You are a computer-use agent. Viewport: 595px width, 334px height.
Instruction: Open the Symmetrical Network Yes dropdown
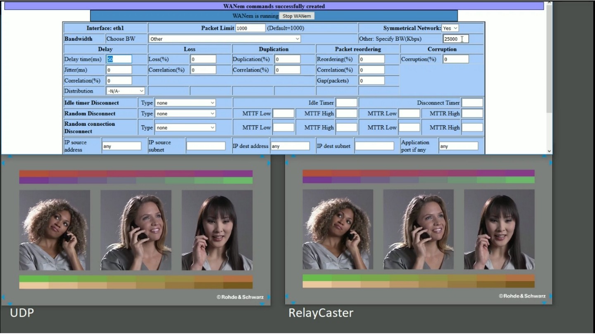450,28
